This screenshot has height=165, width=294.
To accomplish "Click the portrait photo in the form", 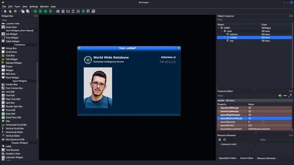I will [98, 88].
